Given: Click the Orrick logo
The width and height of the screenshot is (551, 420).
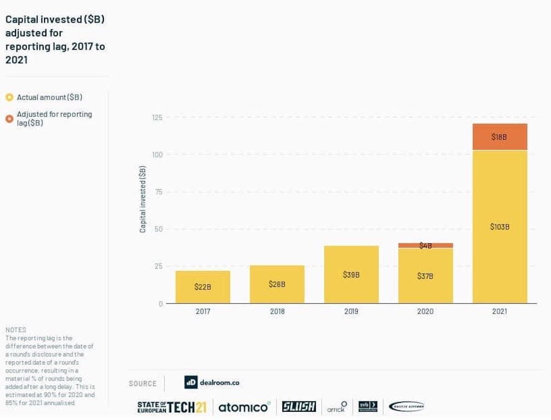Looking at the screenshot, I should (x=337, y=407).
